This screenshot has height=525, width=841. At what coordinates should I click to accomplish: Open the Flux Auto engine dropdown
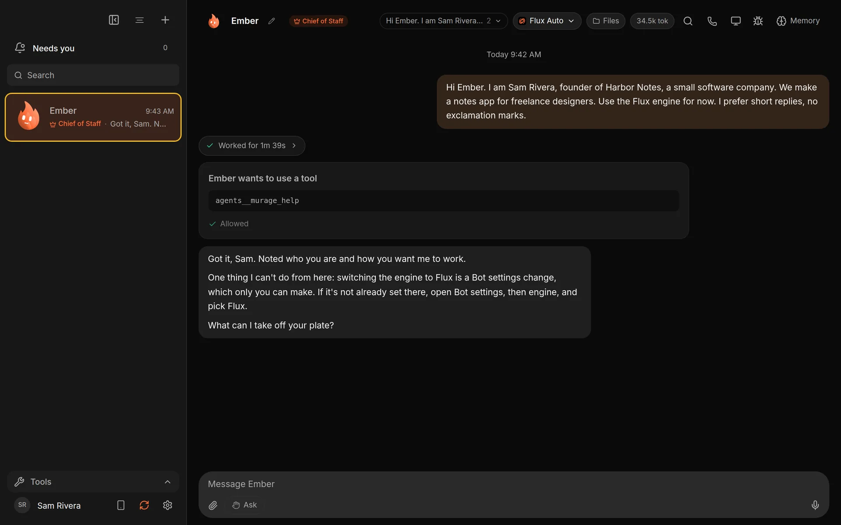(x=547, y=21)
